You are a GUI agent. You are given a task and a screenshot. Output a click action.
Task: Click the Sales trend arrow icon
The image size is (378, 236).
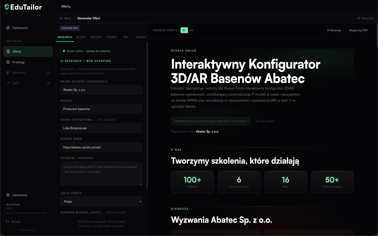click(x=8, y=83)
